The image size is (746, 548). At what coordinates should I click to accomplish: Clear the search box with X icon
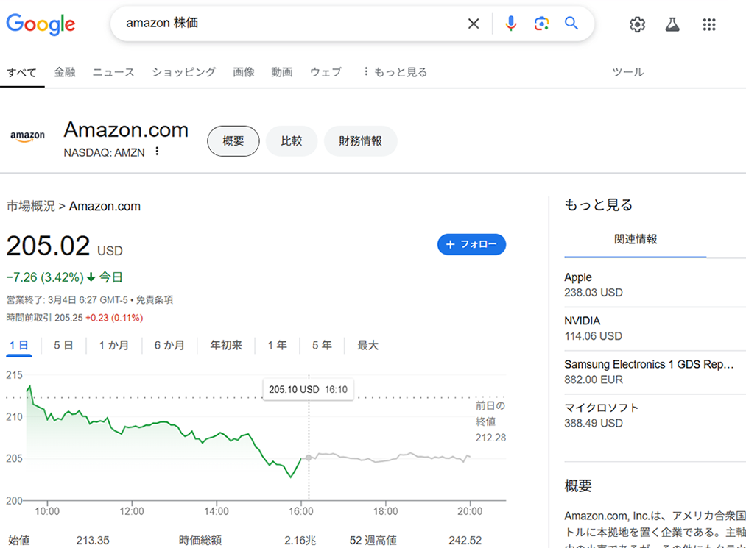click(474, 24)
